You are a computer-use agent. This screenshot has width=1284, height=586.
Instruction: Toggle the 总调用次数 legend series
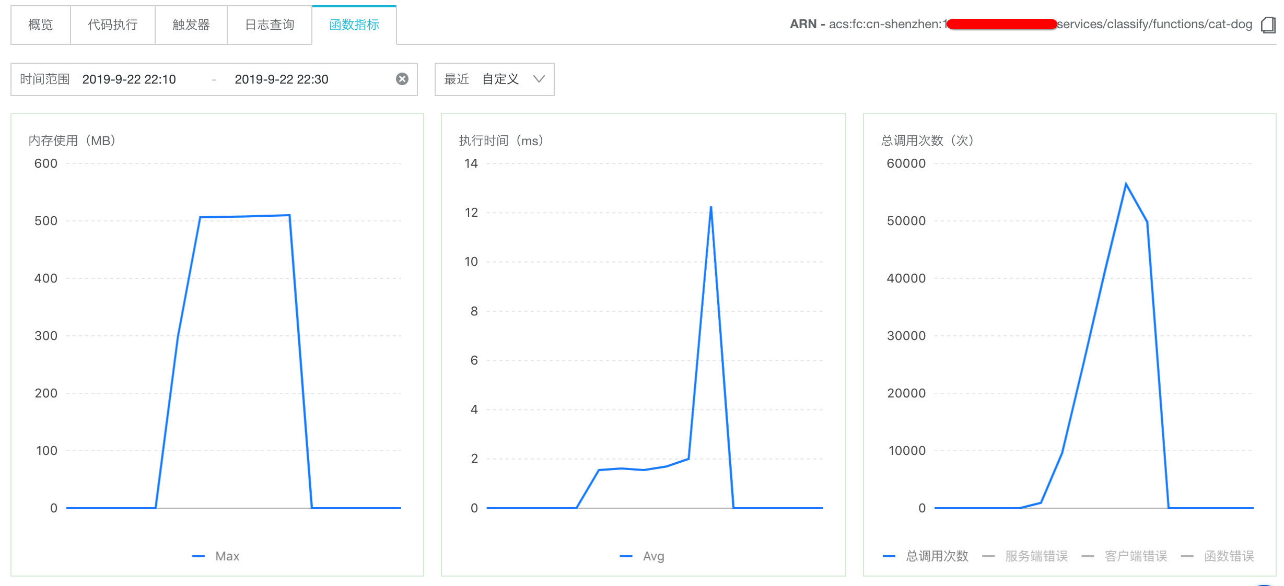pyautogui.click(x=937, y=556)
